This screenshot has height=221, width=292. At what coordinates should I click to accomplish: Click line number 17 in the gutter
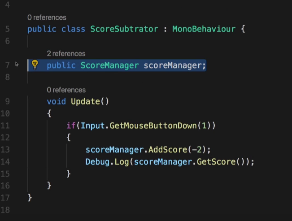5,198
